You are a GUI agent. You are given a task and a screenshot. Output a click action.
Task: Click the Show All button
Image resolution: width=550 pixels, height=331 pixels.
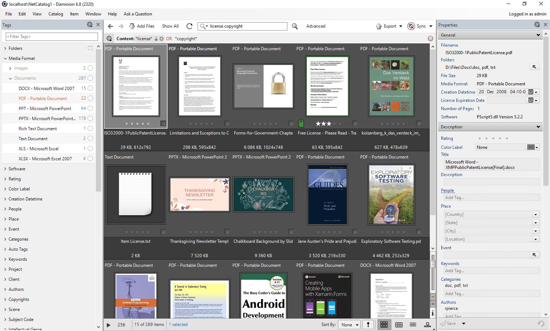point(170,26)
